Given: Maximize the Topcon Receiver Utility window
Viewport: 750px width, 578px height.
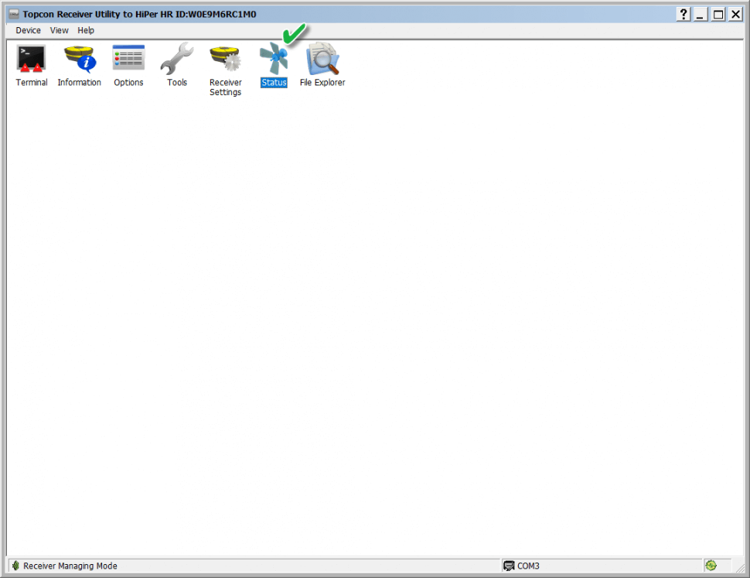Looking at the screenshot, I should pyautogui.click(x=718, y=15).
